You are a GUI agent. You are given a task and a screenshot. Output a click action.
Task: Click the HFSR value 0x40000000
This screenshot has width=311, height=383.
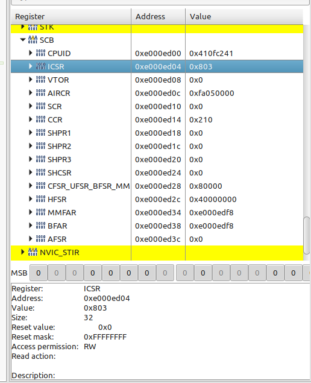click(213, 199)
